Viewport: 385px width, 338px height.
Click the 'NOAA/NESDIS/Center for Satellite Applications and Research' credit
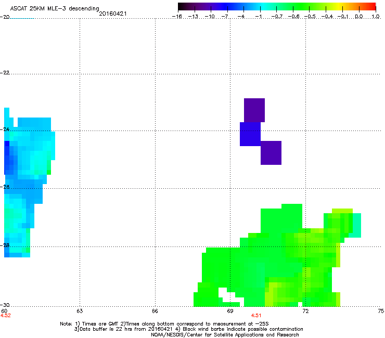[225, 335]
